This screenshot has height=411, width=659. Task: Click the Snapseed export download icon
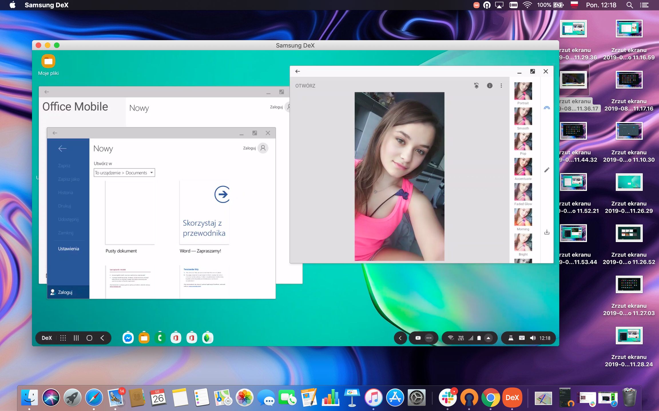coord(547,232)
